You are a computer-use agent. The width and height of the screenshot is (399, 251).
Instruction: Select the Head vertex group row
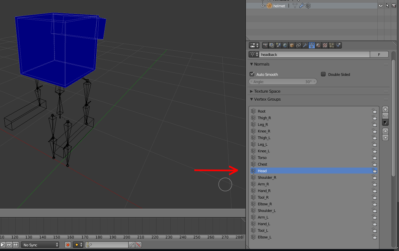coord(314,171)
